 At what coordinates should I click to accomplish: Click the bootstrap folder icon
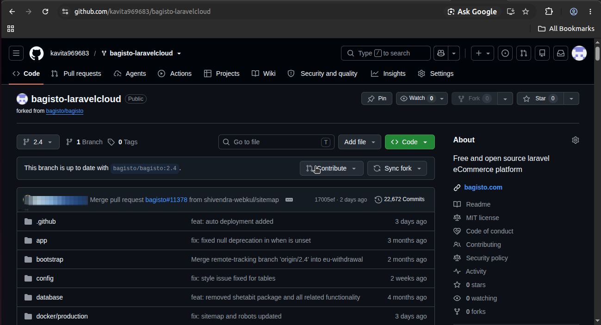[x=28, y=259]
